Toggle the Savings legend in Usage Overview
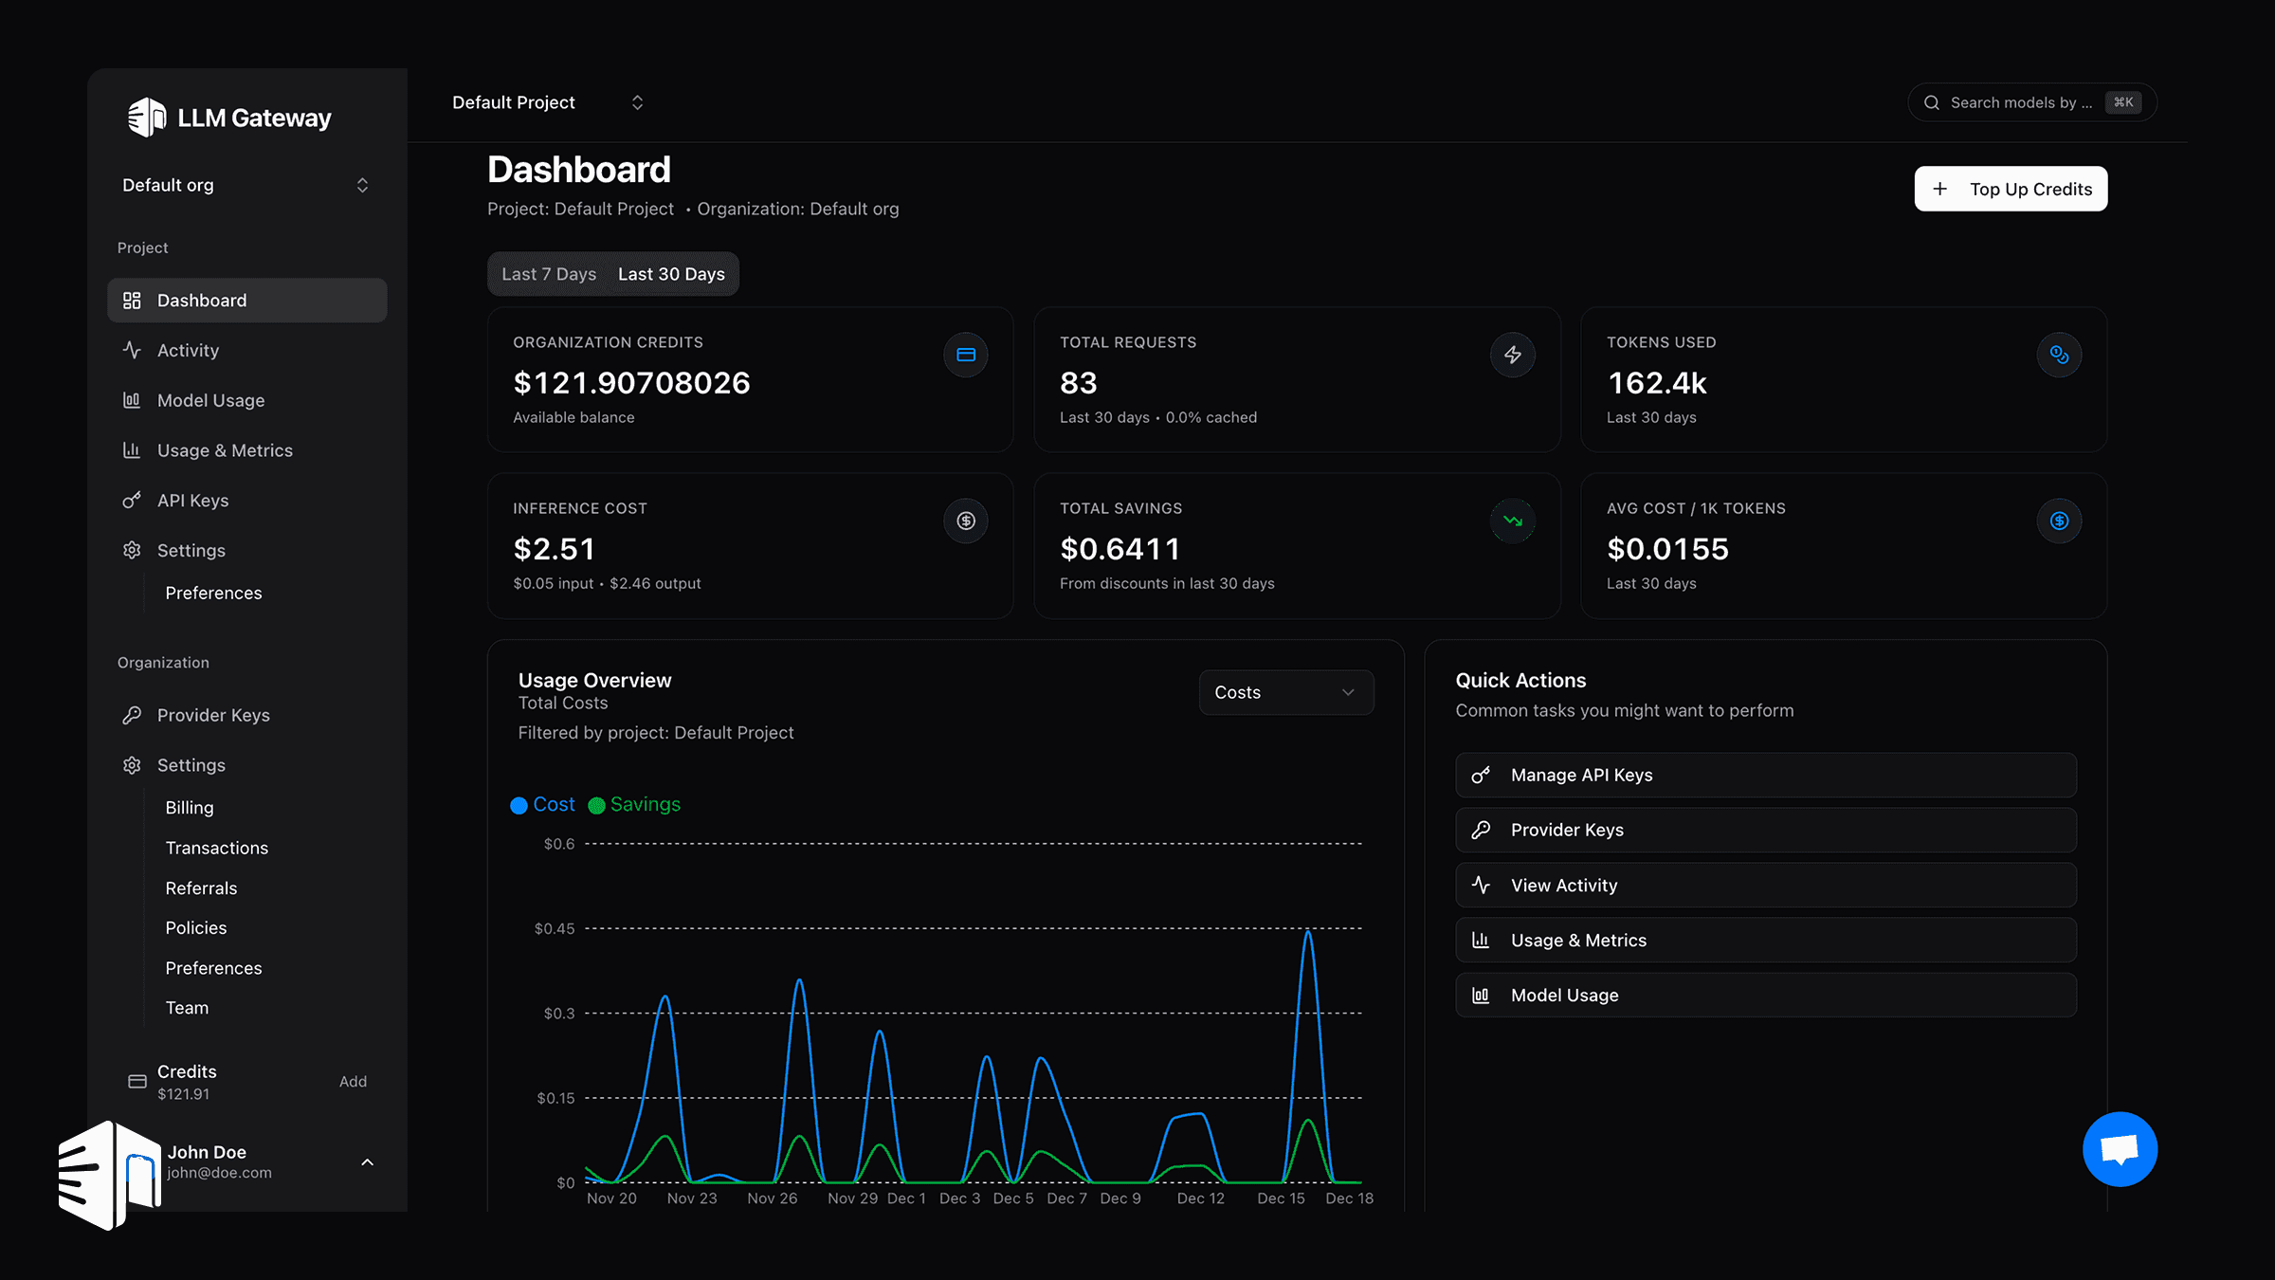 tap(633, 804)
